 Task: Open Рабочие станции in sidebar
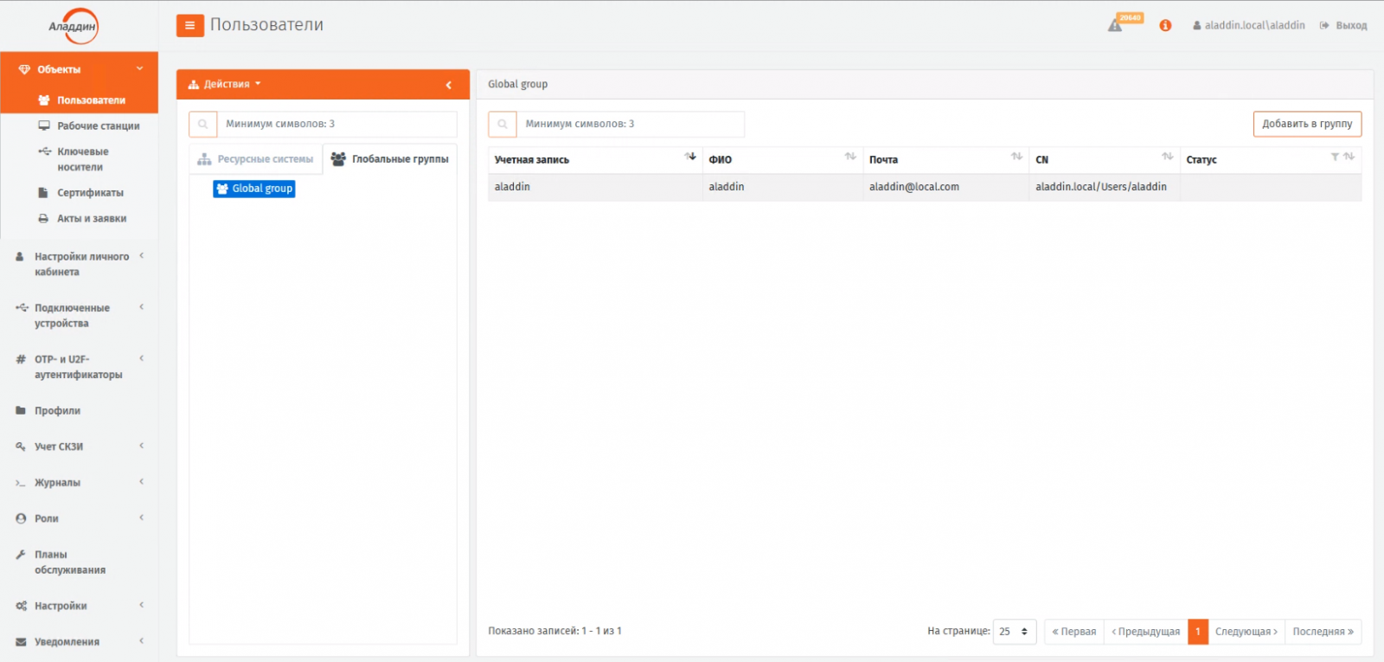98,126
